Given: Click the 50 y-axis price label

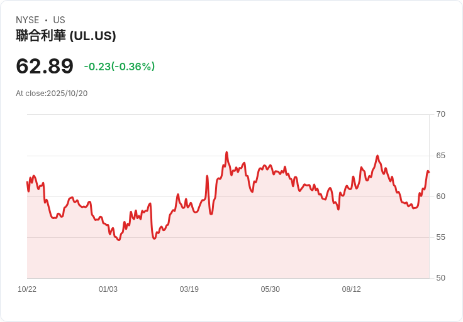Looking at the screenshot, I should tap(441, 278).
